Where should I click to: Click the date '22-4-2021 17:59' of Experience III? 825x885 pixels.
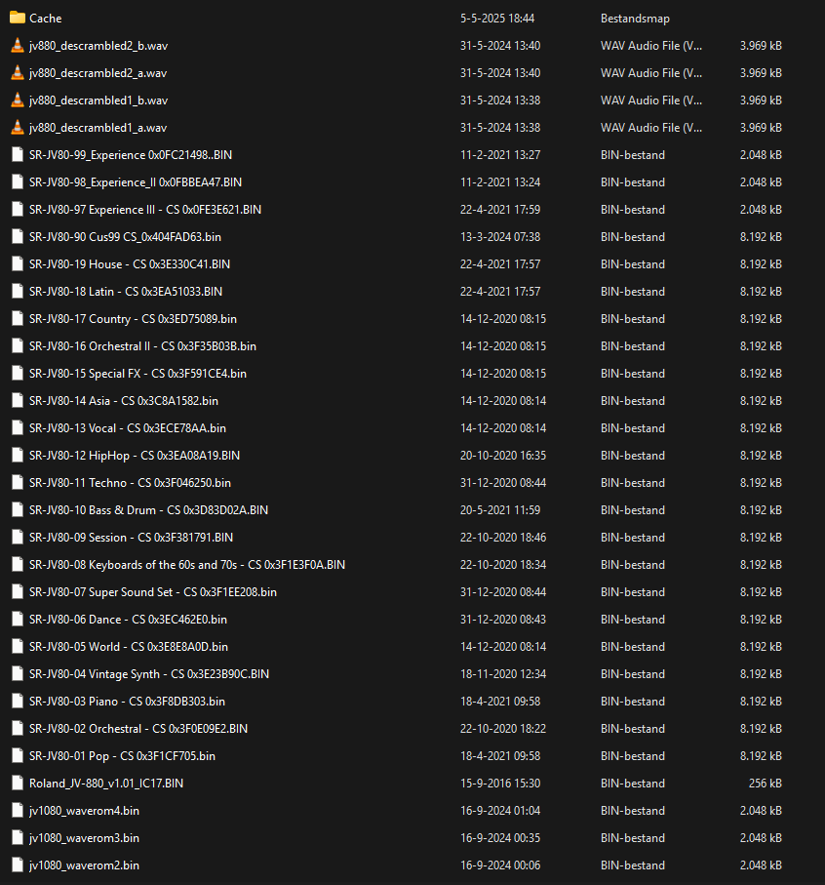pos(500,210)
